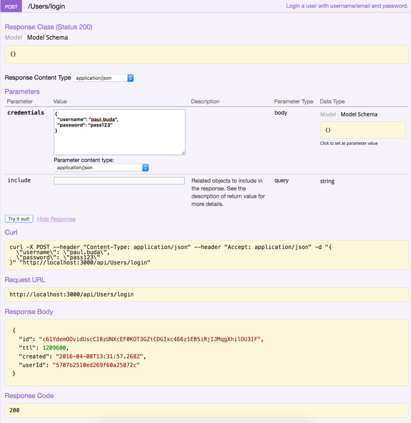
Task: Expand the Parameter content type dropdown
Action: coord(101,168)
